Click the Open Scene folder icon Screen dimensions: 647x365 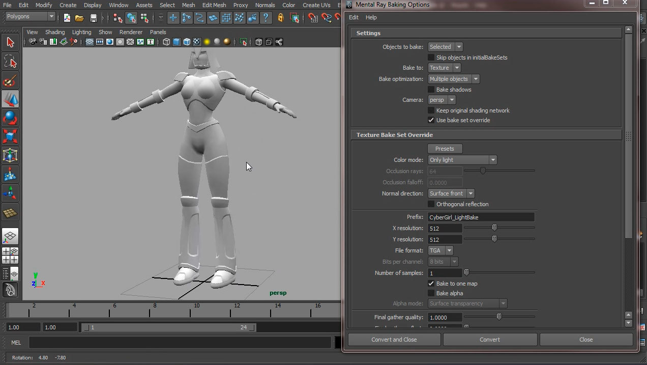point(79,18)
